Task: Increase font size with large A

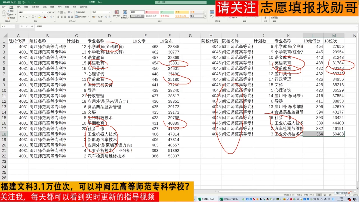Action: [x=50, y=12]
